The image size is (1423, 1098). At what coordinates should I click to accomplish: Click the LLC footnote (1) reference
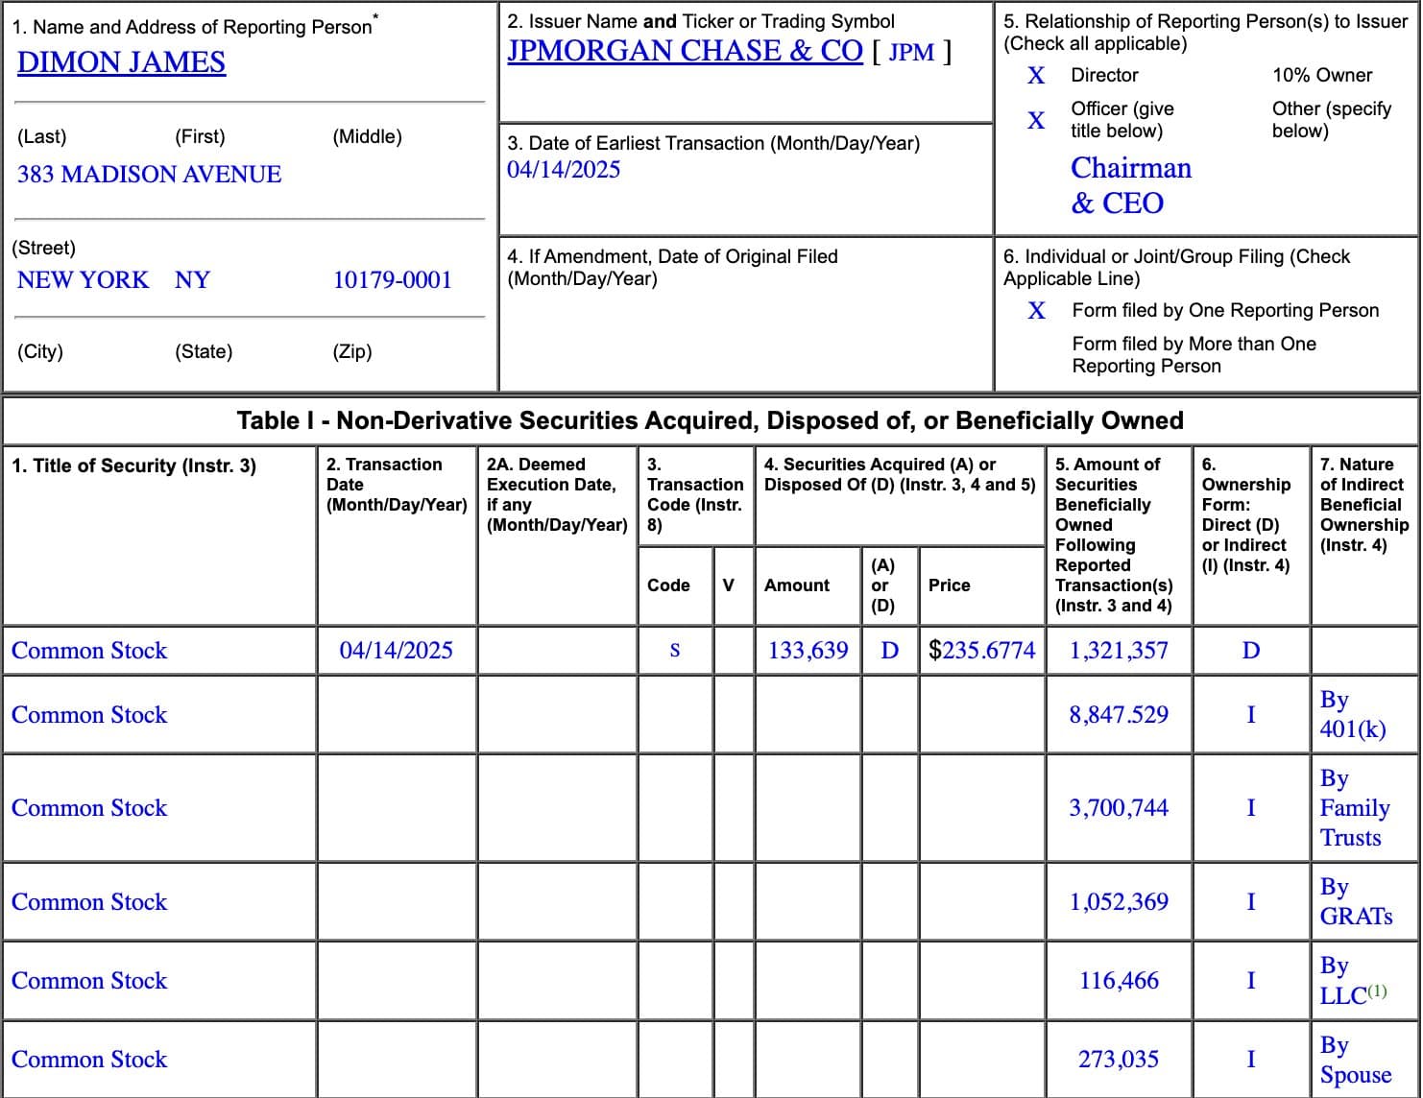coord(1377,991)
